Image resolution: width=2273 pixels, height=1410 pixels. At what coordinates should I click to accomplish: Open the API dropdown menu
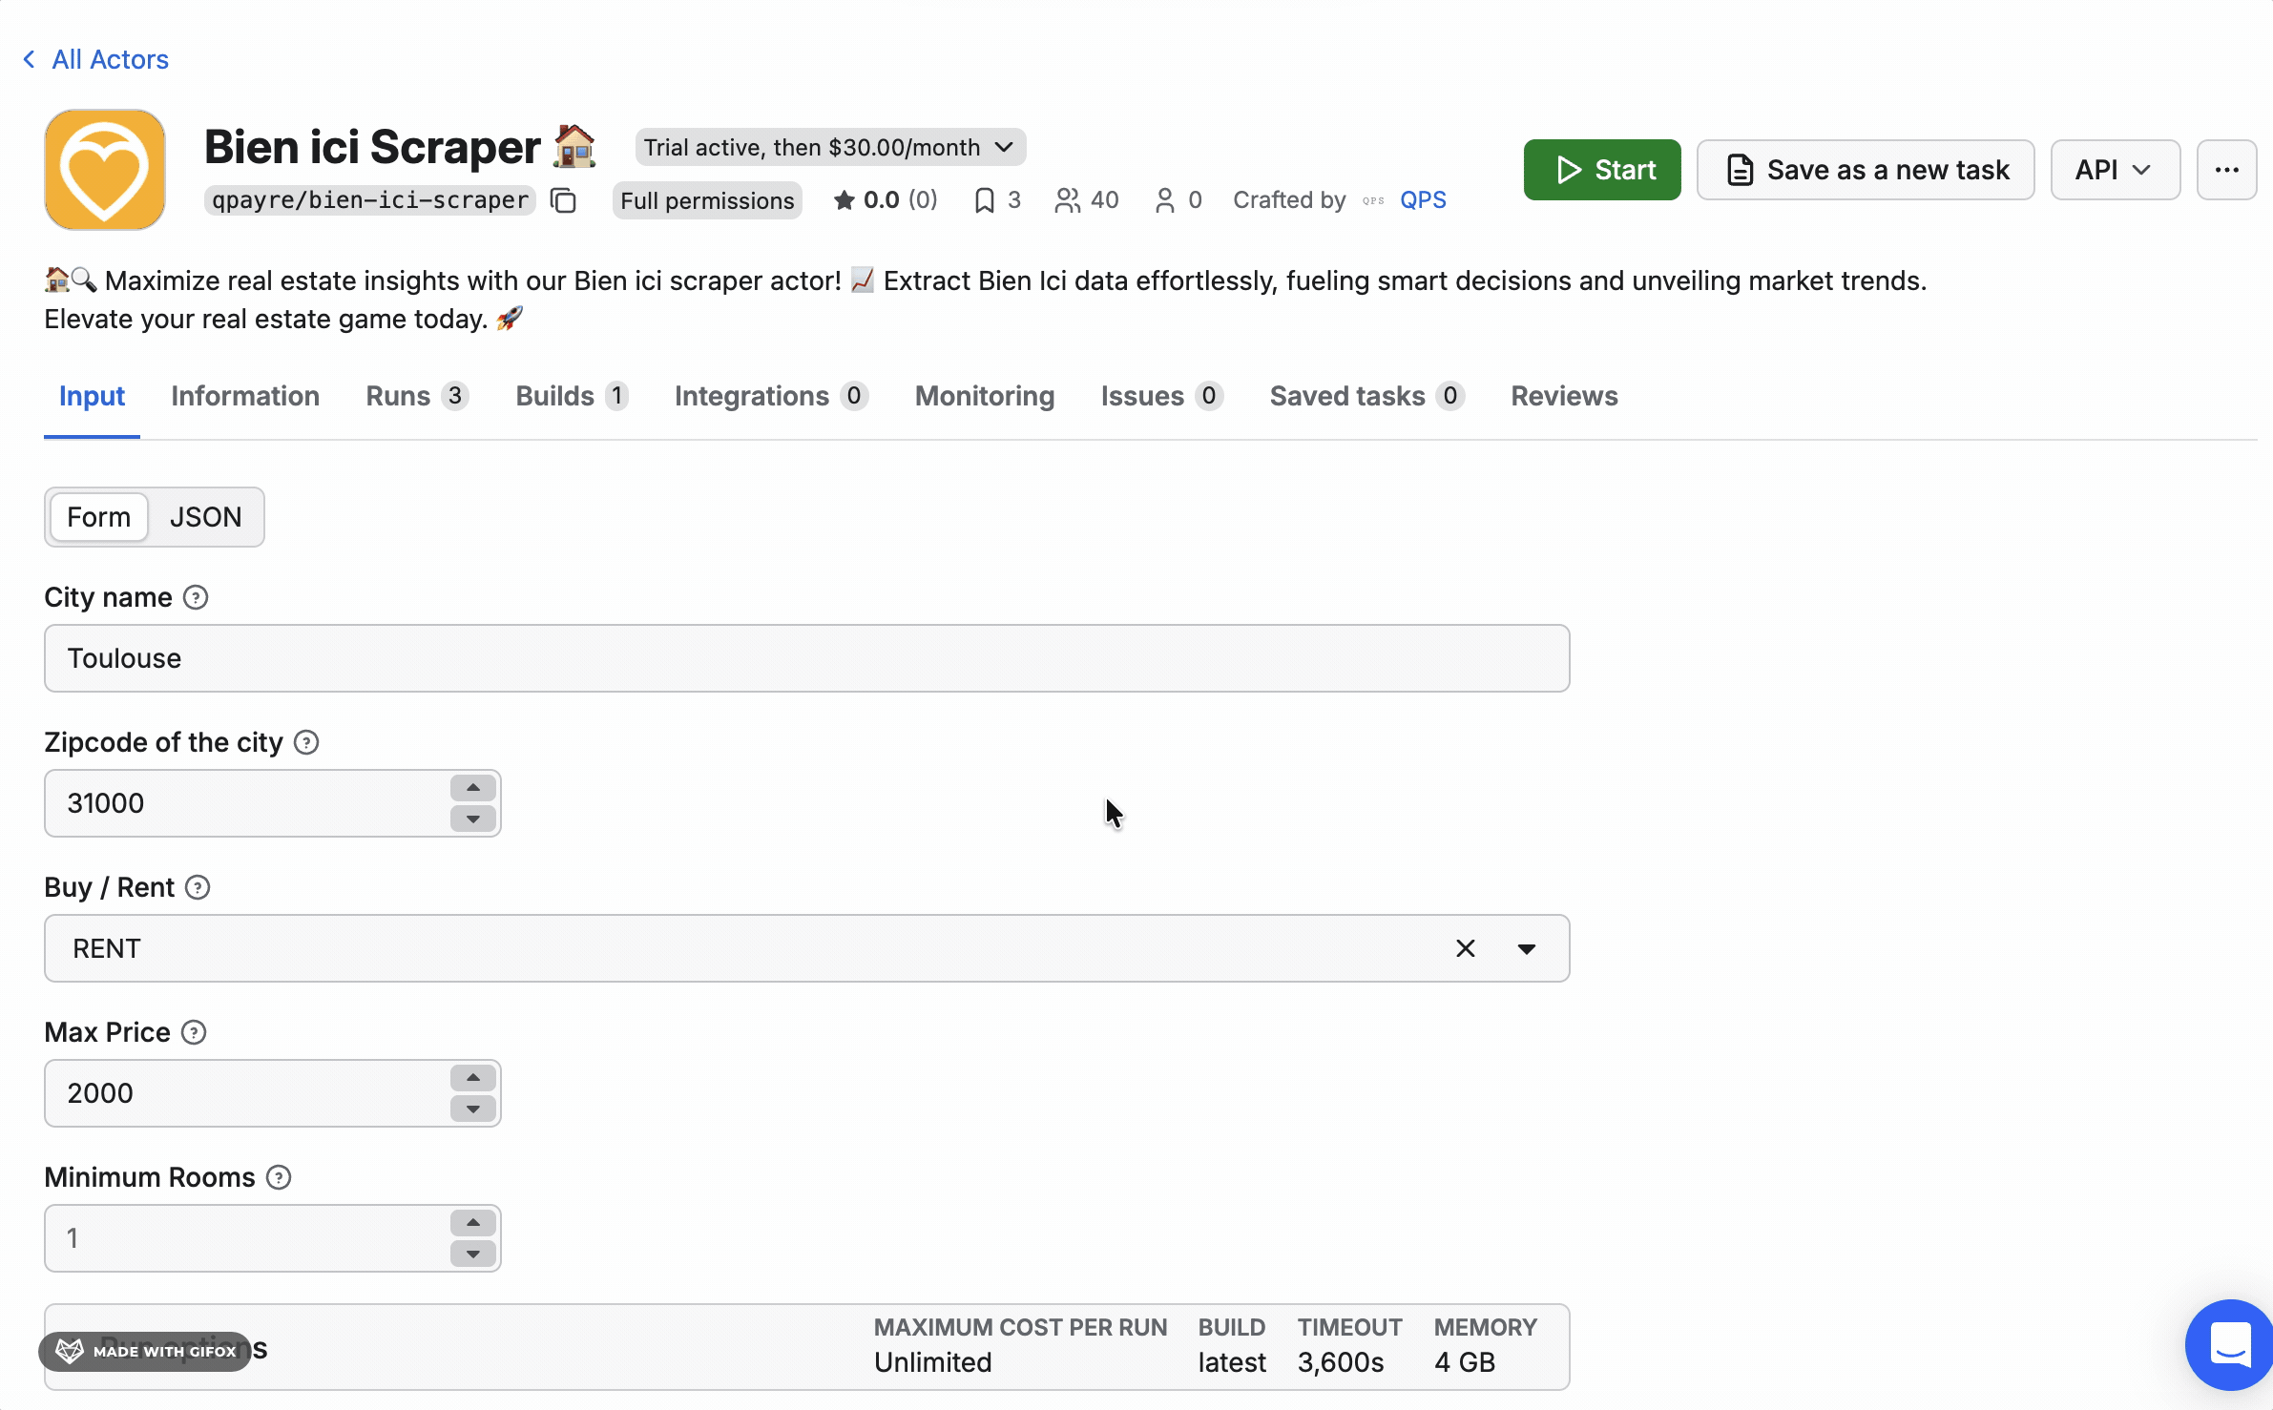pyautogui.click(x=2115, y=170)
